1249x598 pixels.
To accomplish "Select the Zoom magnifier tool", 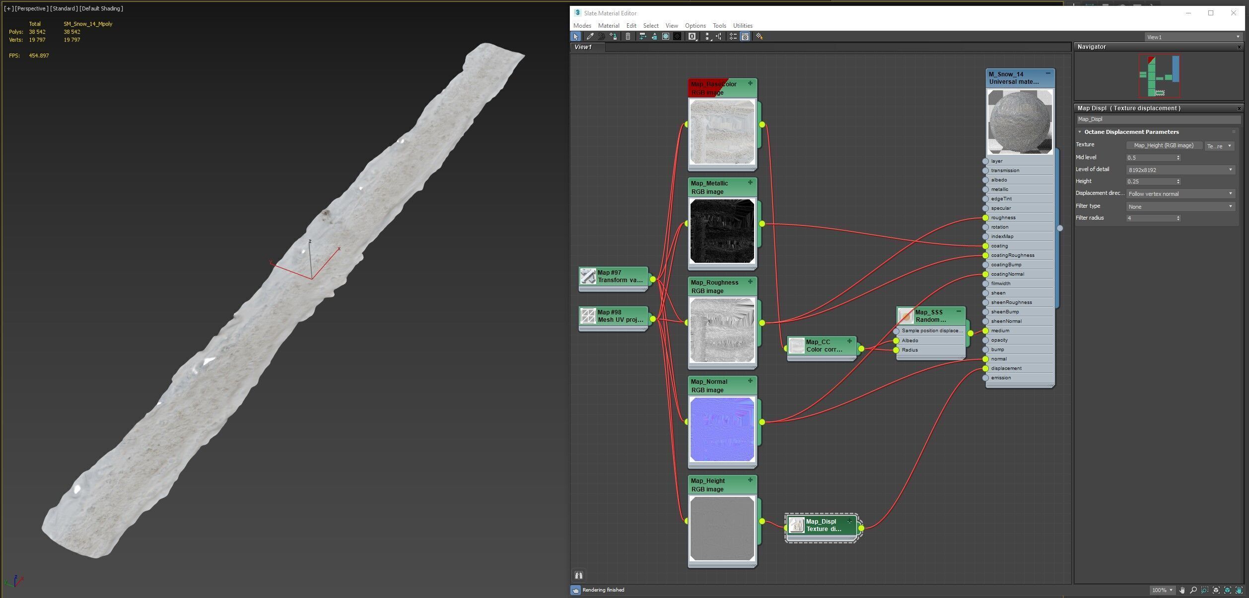I will coord(1193,590).
